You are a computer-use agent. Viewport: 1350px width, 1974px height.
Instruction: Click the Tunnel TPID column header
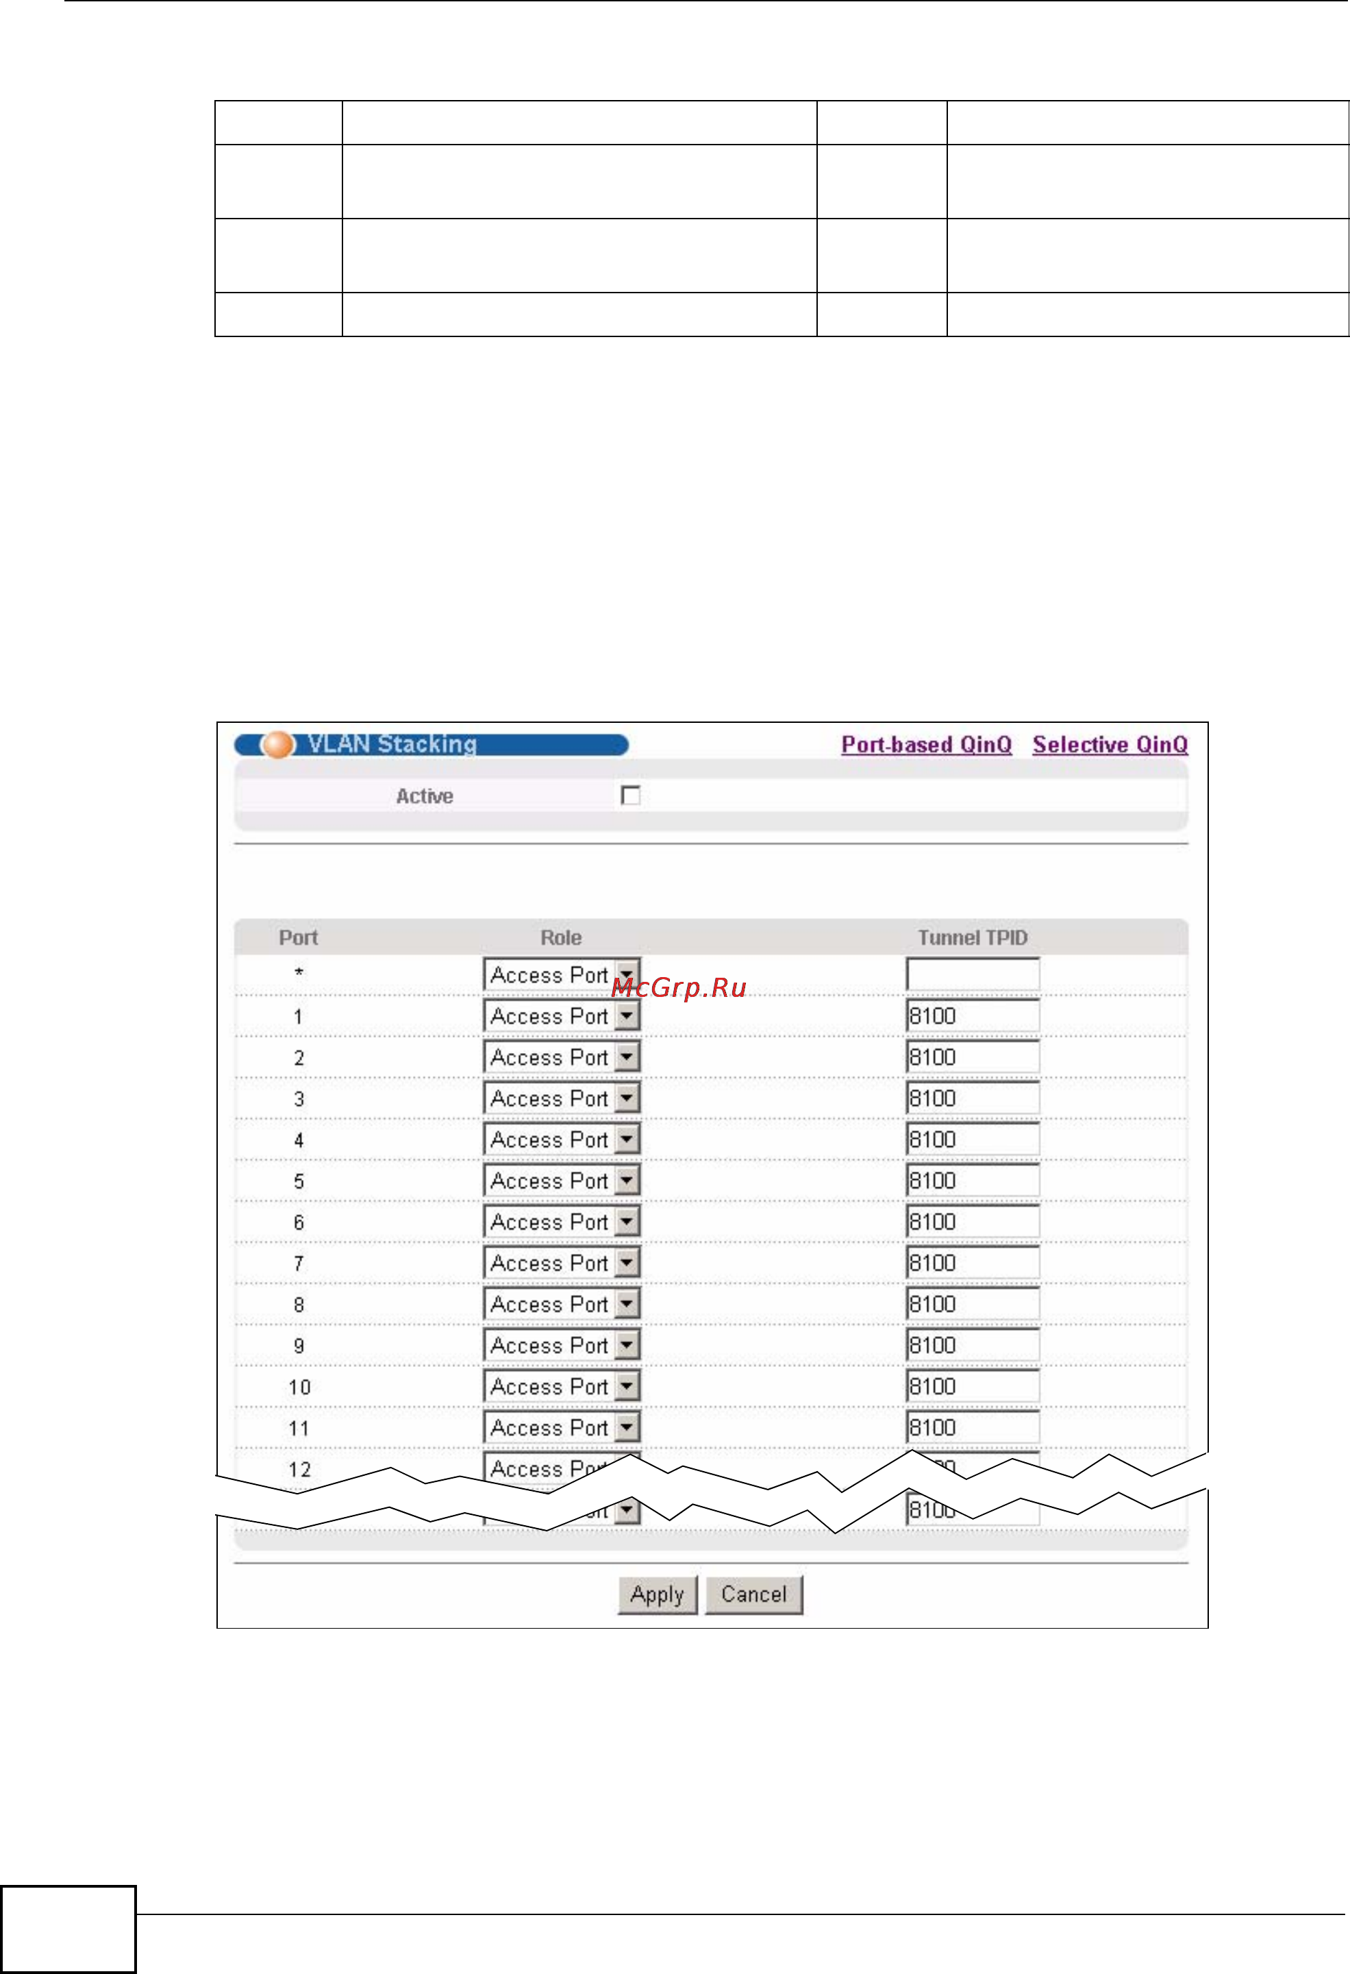tap(973, 938)
